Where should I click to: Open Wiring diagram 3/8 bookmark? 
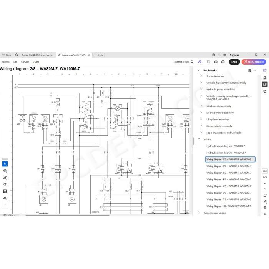[x=229, y=173]
